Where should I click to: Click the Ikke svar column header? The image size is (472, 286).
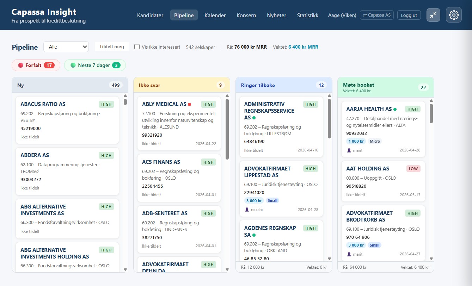(x=182, y=85)
